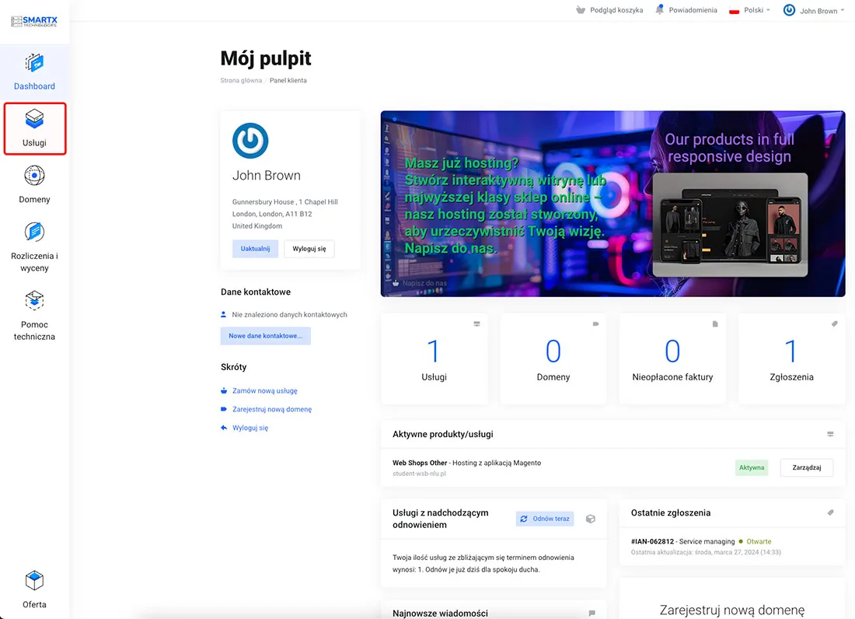Click icon in Najnowsze wiadomości header
Viewport: 855px width, 619px height.
point(592,613)
